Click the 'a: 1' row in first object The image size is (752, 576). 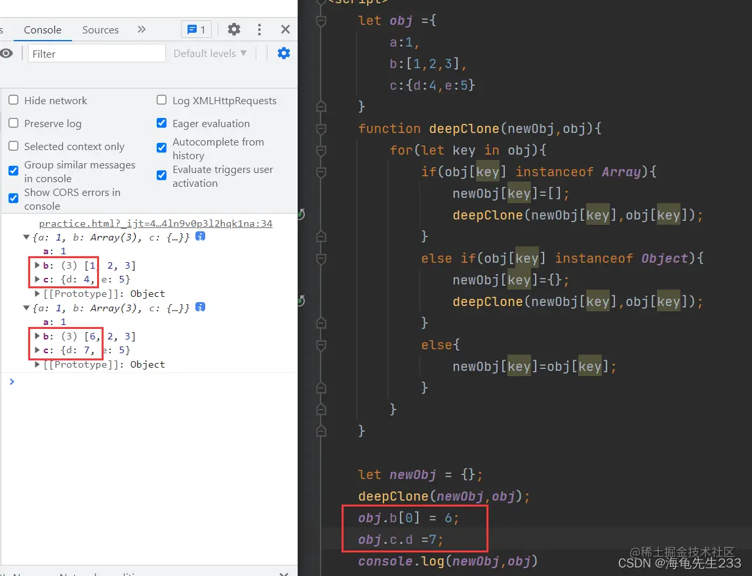[x=54, y=251]
